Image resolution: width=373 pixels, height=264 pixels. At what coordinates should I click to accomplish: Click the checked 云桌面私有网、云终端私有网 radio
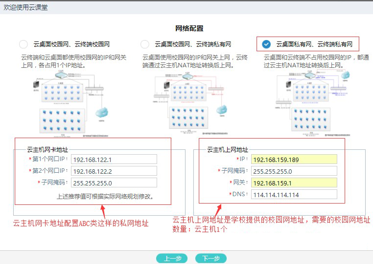(x=266, y=44)
